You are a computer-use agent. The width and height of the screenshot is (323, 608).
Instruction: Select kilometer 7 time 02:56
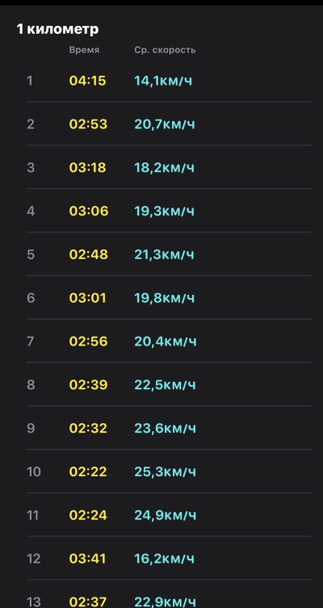[89, 342]
